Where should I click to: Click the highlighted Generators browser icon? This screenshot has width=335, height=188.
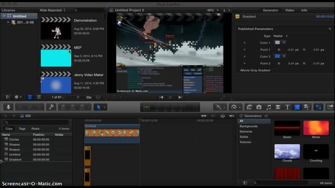297,107
